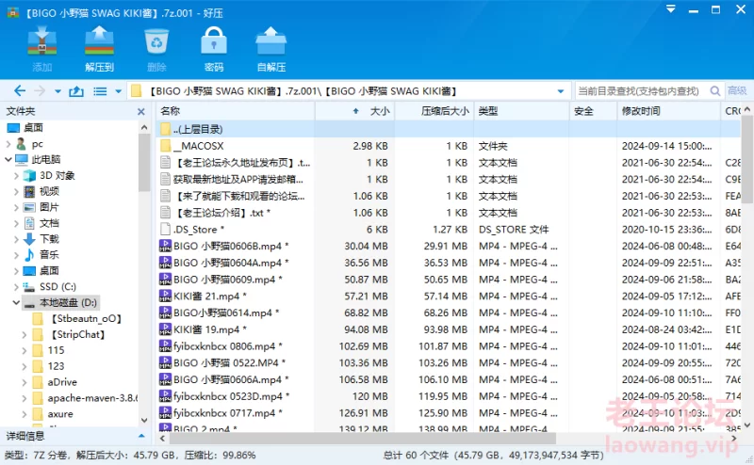Click the view mode list icon
The image size is (754, 465).
(100, 91)
